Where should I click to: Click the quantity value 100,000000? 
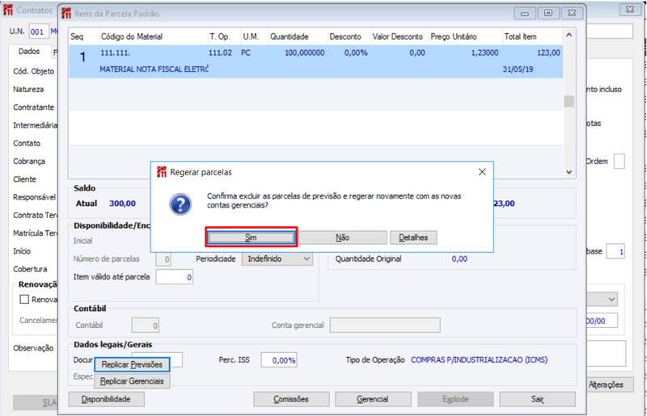[x=305, y=53]
